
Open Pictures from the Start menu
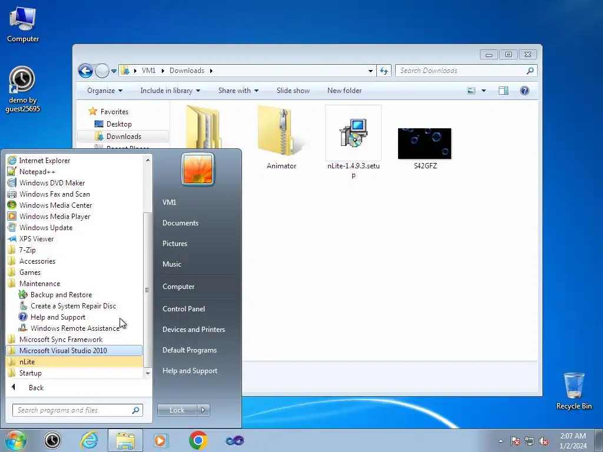(174, 243)
